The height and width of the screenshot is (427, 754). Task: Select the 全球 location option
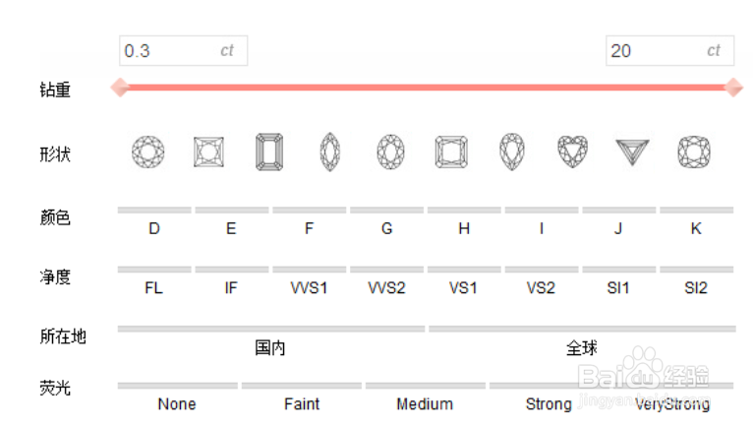(x=582, y=341)
